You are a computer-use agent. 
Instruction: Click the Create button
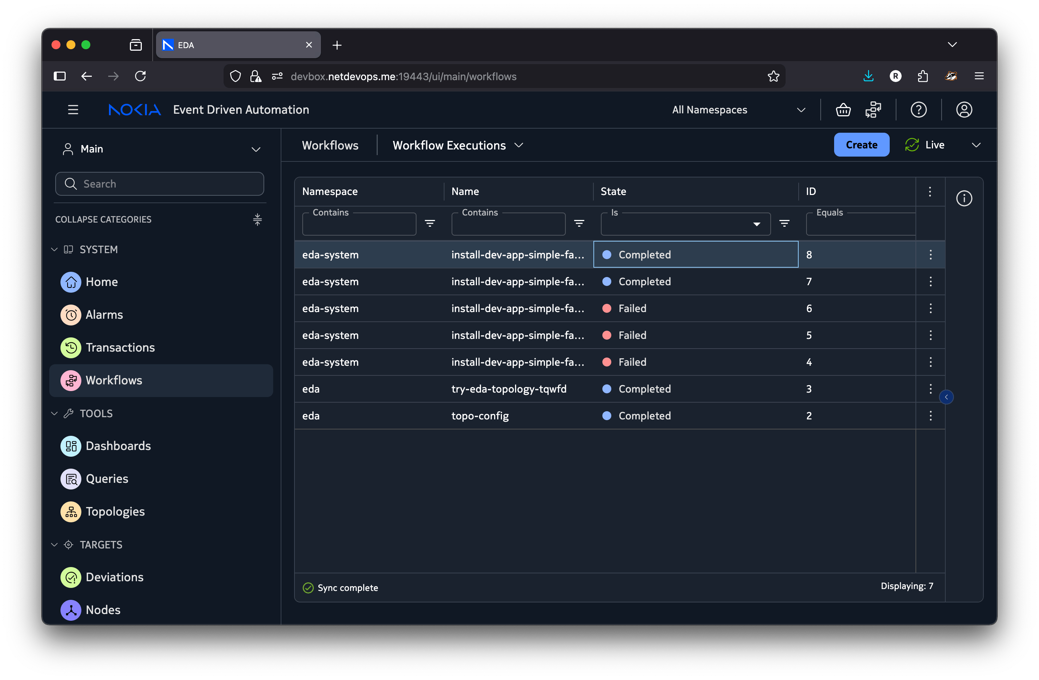861,145
